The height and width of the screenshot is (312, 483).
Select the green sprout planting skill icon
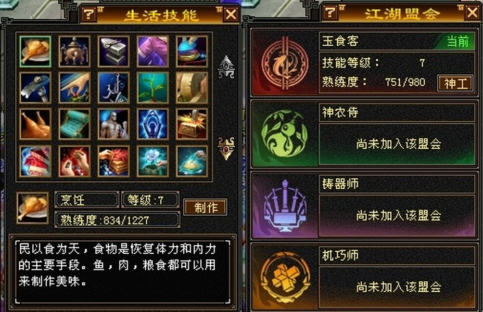[x=153, y=88]
